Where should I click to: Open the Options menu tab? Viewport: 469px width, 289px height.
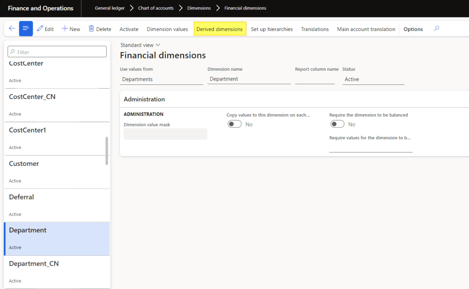pos(413,29)
